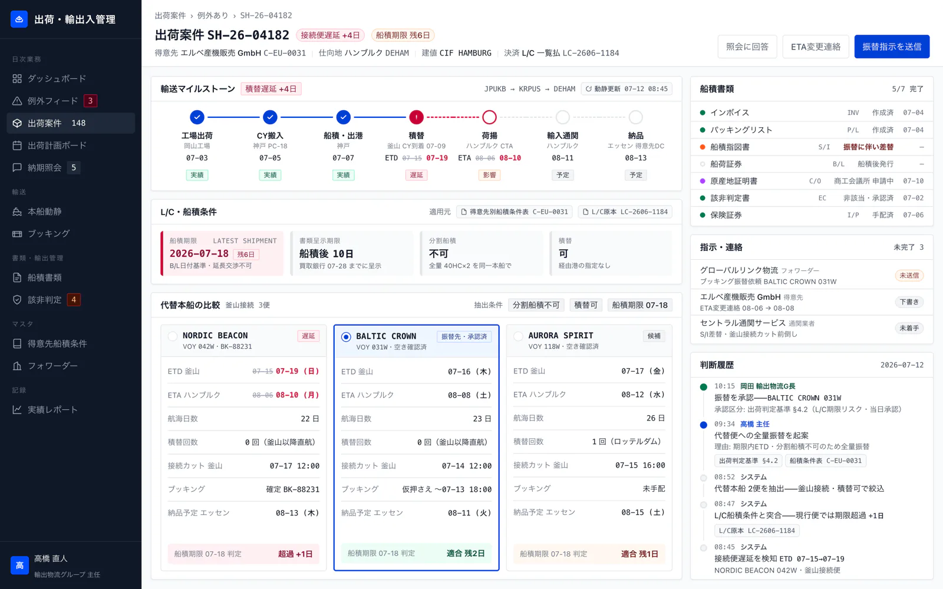Toggle the 分割船積不可 filter chip
Image resolution: width=943 pixels, height=589 pixels.
click(x=536, y=305)
